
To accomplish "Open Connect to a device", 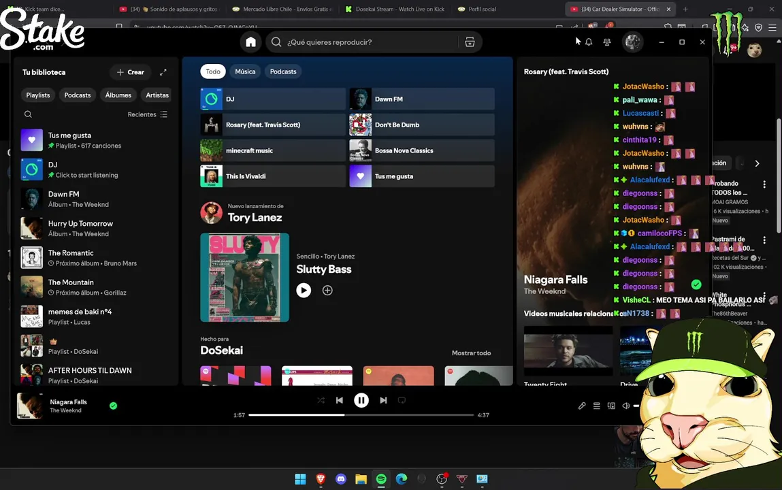I will 611,406.
